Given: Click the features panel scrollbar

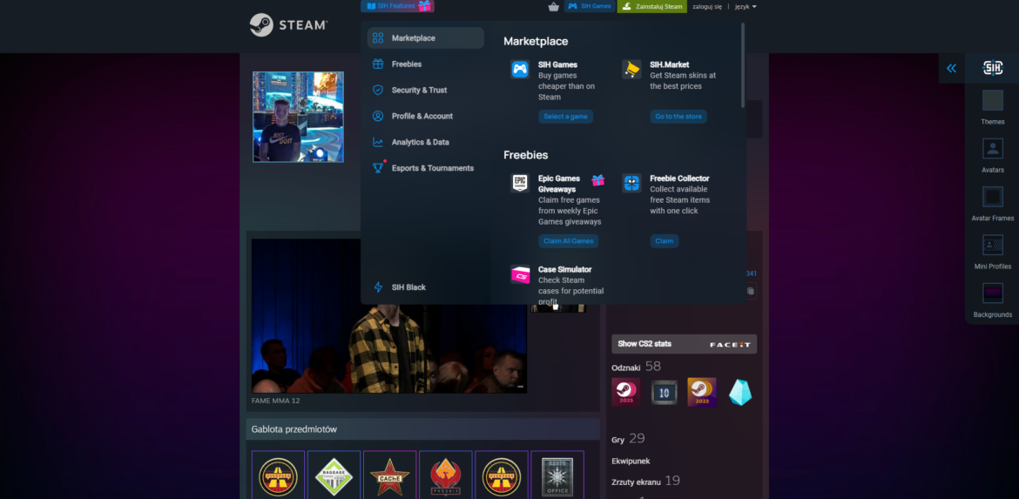Looking at the screenshot, I should [x=743, y=65].
